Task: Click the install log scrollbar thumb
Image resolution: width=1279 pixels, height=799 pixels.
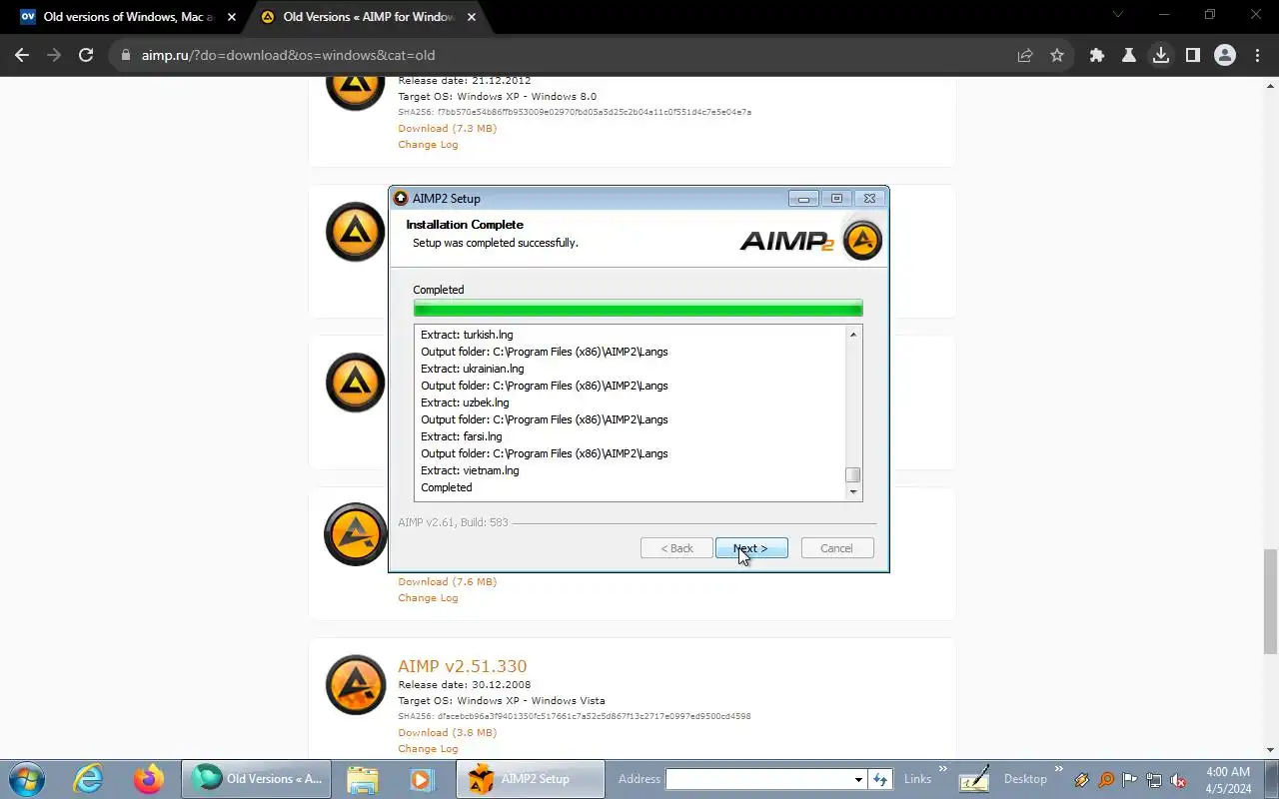Action: 852,475
